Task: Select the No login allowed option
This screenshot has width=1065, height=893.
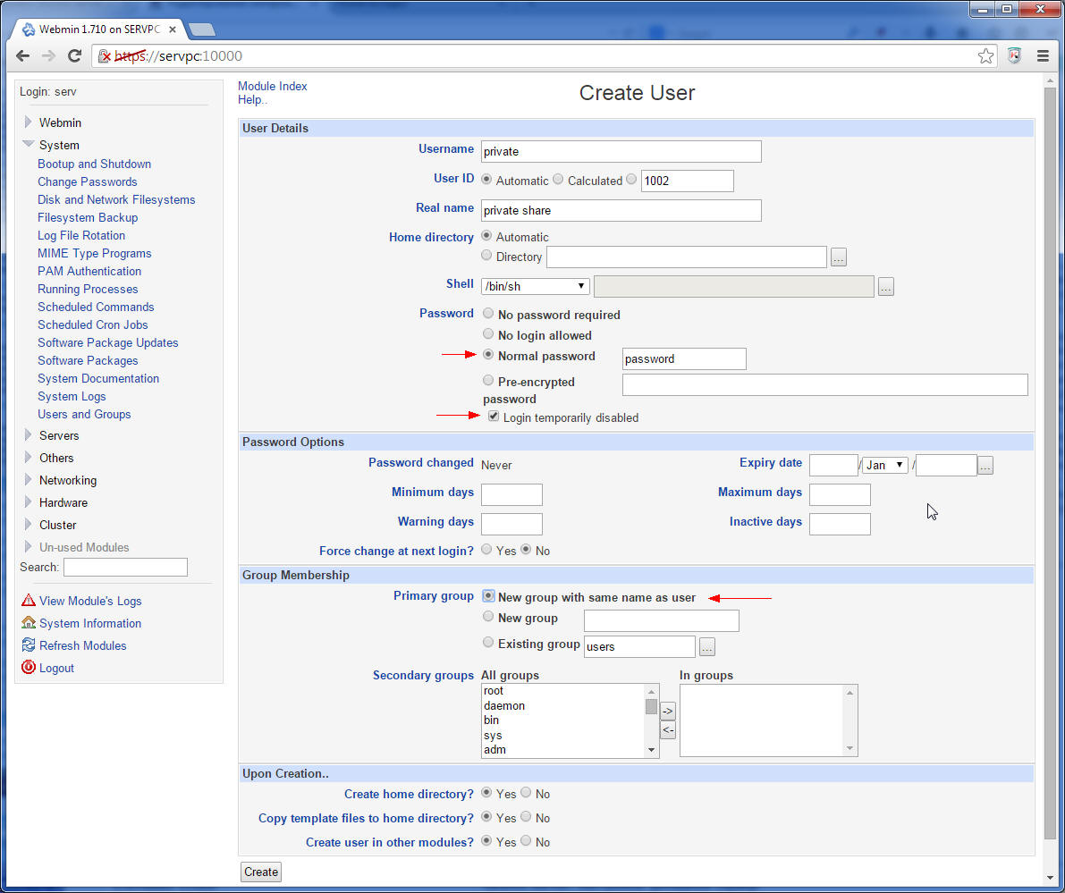Action: (487, 334)
